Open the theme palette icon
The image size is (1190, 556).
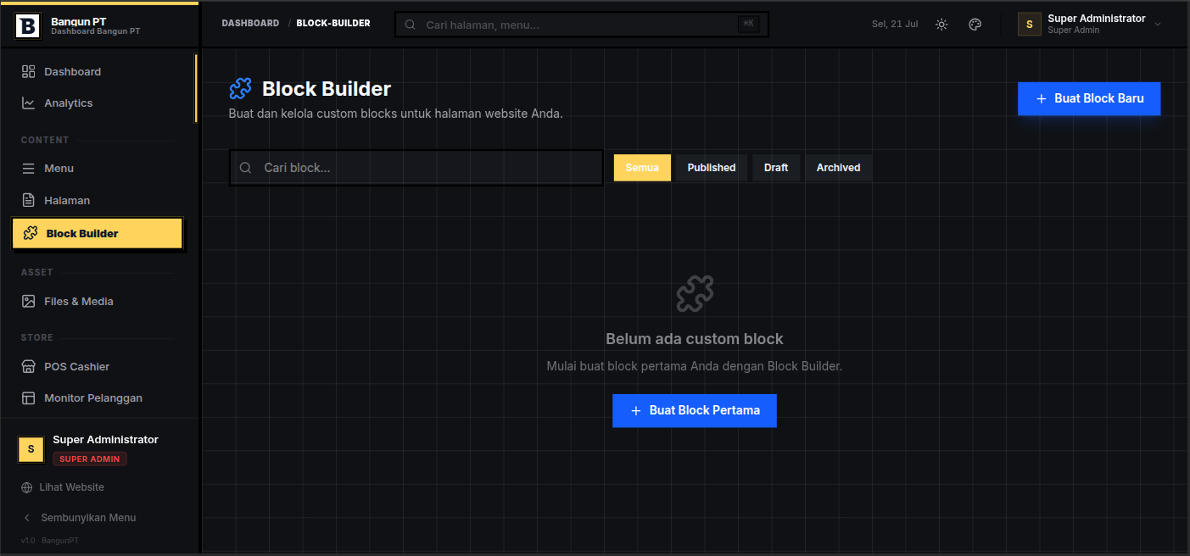tap(975, 25)
